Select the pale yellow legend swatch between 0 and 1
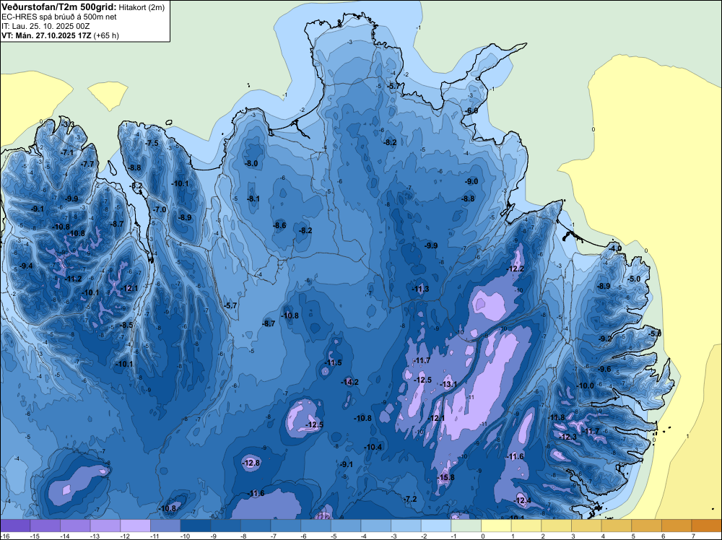This screenshot has width=722, height=540. click(497, 526)
